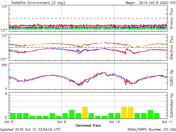176x132 pixels.
Task: Click the 'GOES Hp' axis label
Action: [171, 78]
